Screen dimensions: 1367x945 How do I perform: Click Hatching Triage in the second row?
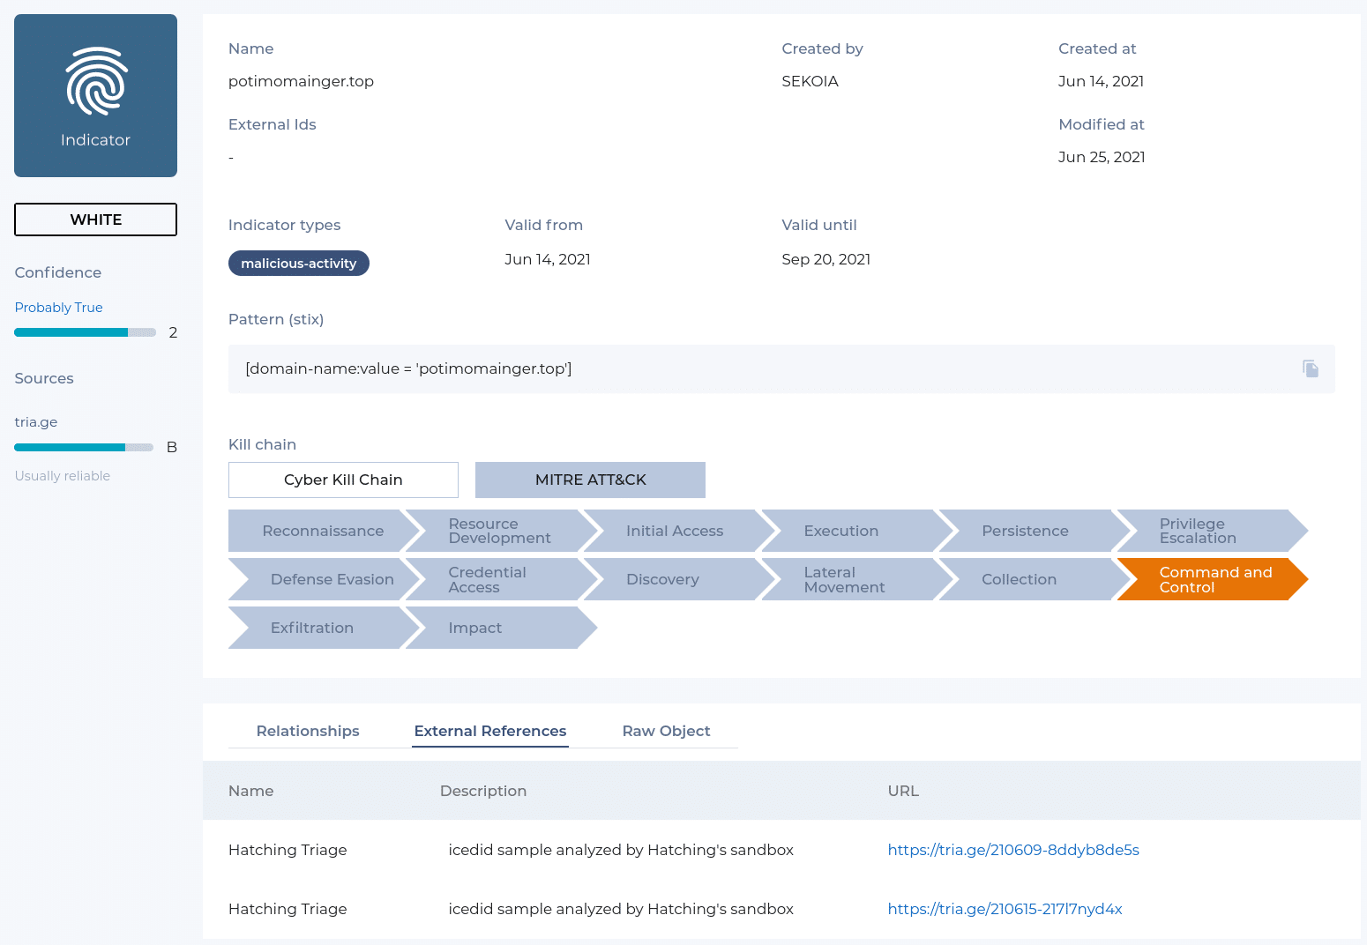(x=288, y=909)
